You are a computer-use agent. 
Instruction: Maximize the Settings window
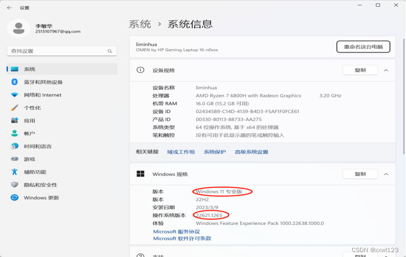click(378, 5)
